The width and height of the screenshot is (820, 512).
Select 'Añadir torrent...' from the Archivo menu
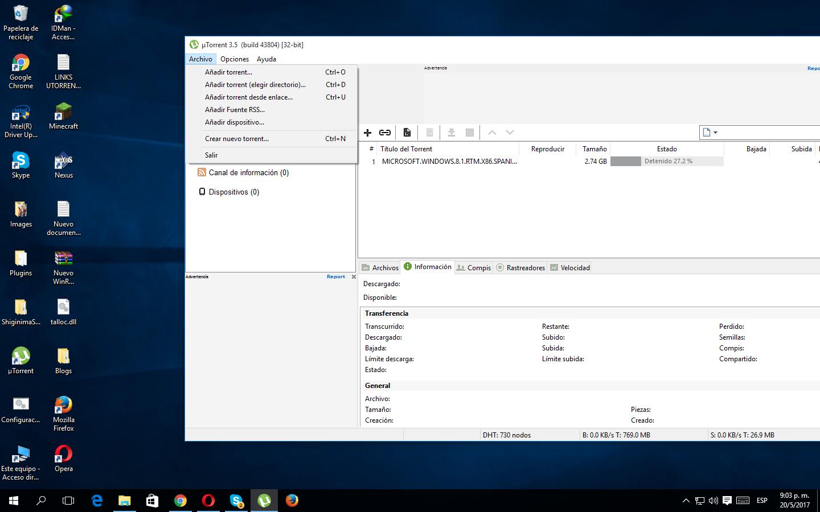[x=228, y=72]
